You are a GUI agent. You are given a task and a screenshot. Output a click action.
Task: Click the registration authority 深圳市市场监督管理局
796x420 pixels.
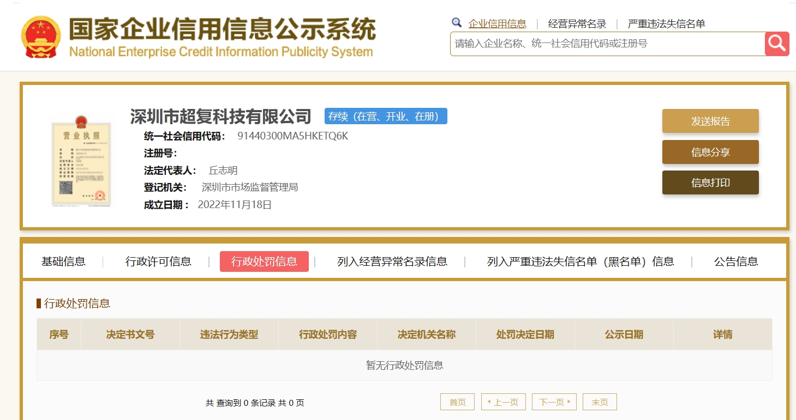click(x=250, y=187)
